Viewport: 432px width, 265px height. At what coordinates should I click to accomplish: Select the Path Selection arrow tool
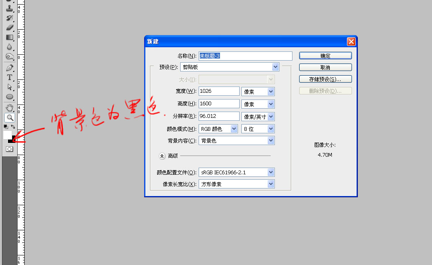[x=10, y=87]
